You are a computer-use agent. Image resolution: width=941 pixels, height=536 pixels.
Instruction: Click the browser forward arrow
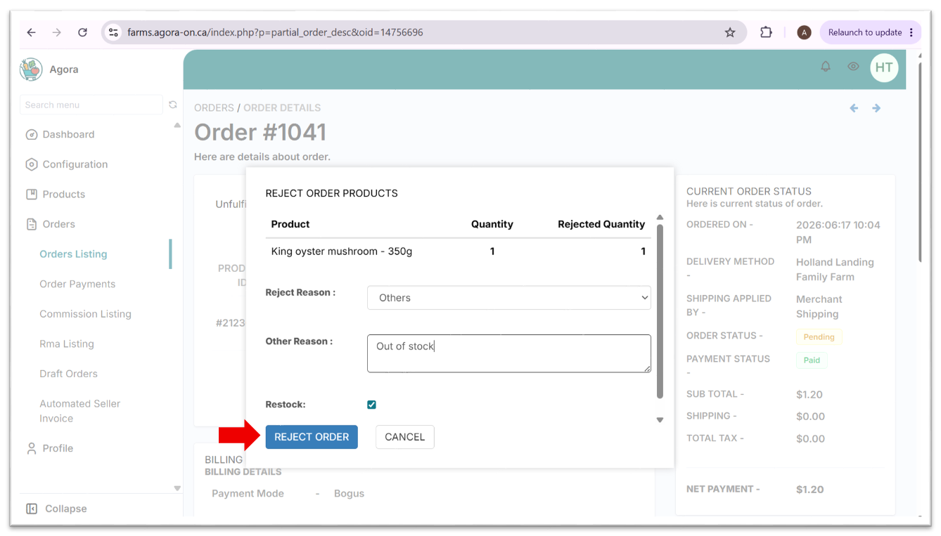point(57,32)
